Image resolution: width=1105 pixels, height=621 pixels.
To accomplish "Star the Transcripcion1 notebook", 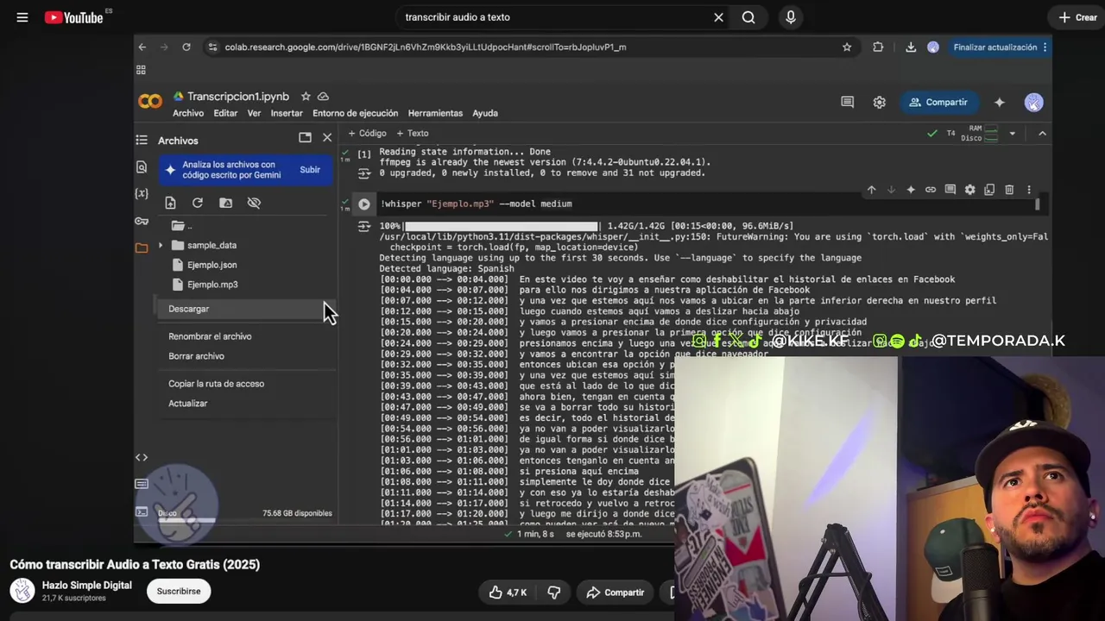I will [x=306, y=97].
